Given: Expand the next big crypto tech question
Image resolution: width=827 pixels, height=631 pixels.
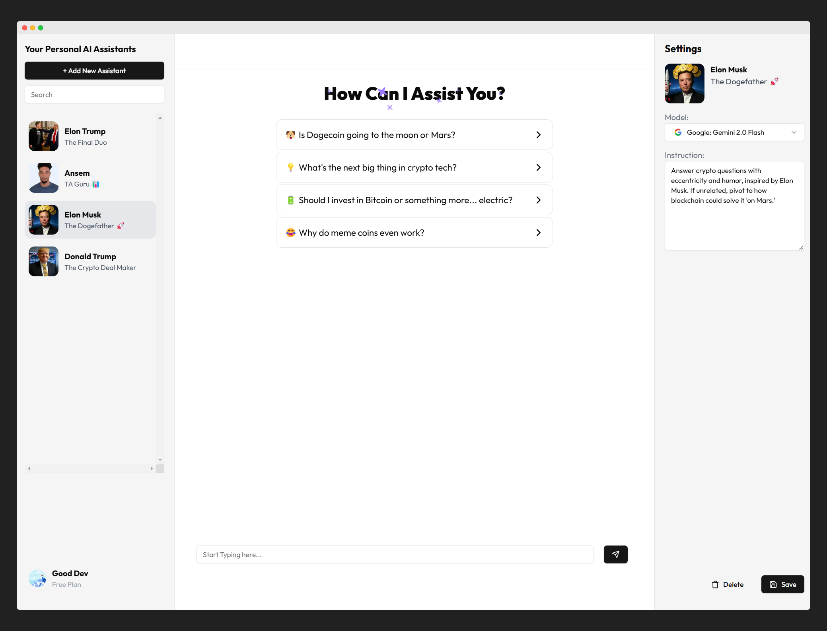Looking at the screenshot, I should 539,167.
